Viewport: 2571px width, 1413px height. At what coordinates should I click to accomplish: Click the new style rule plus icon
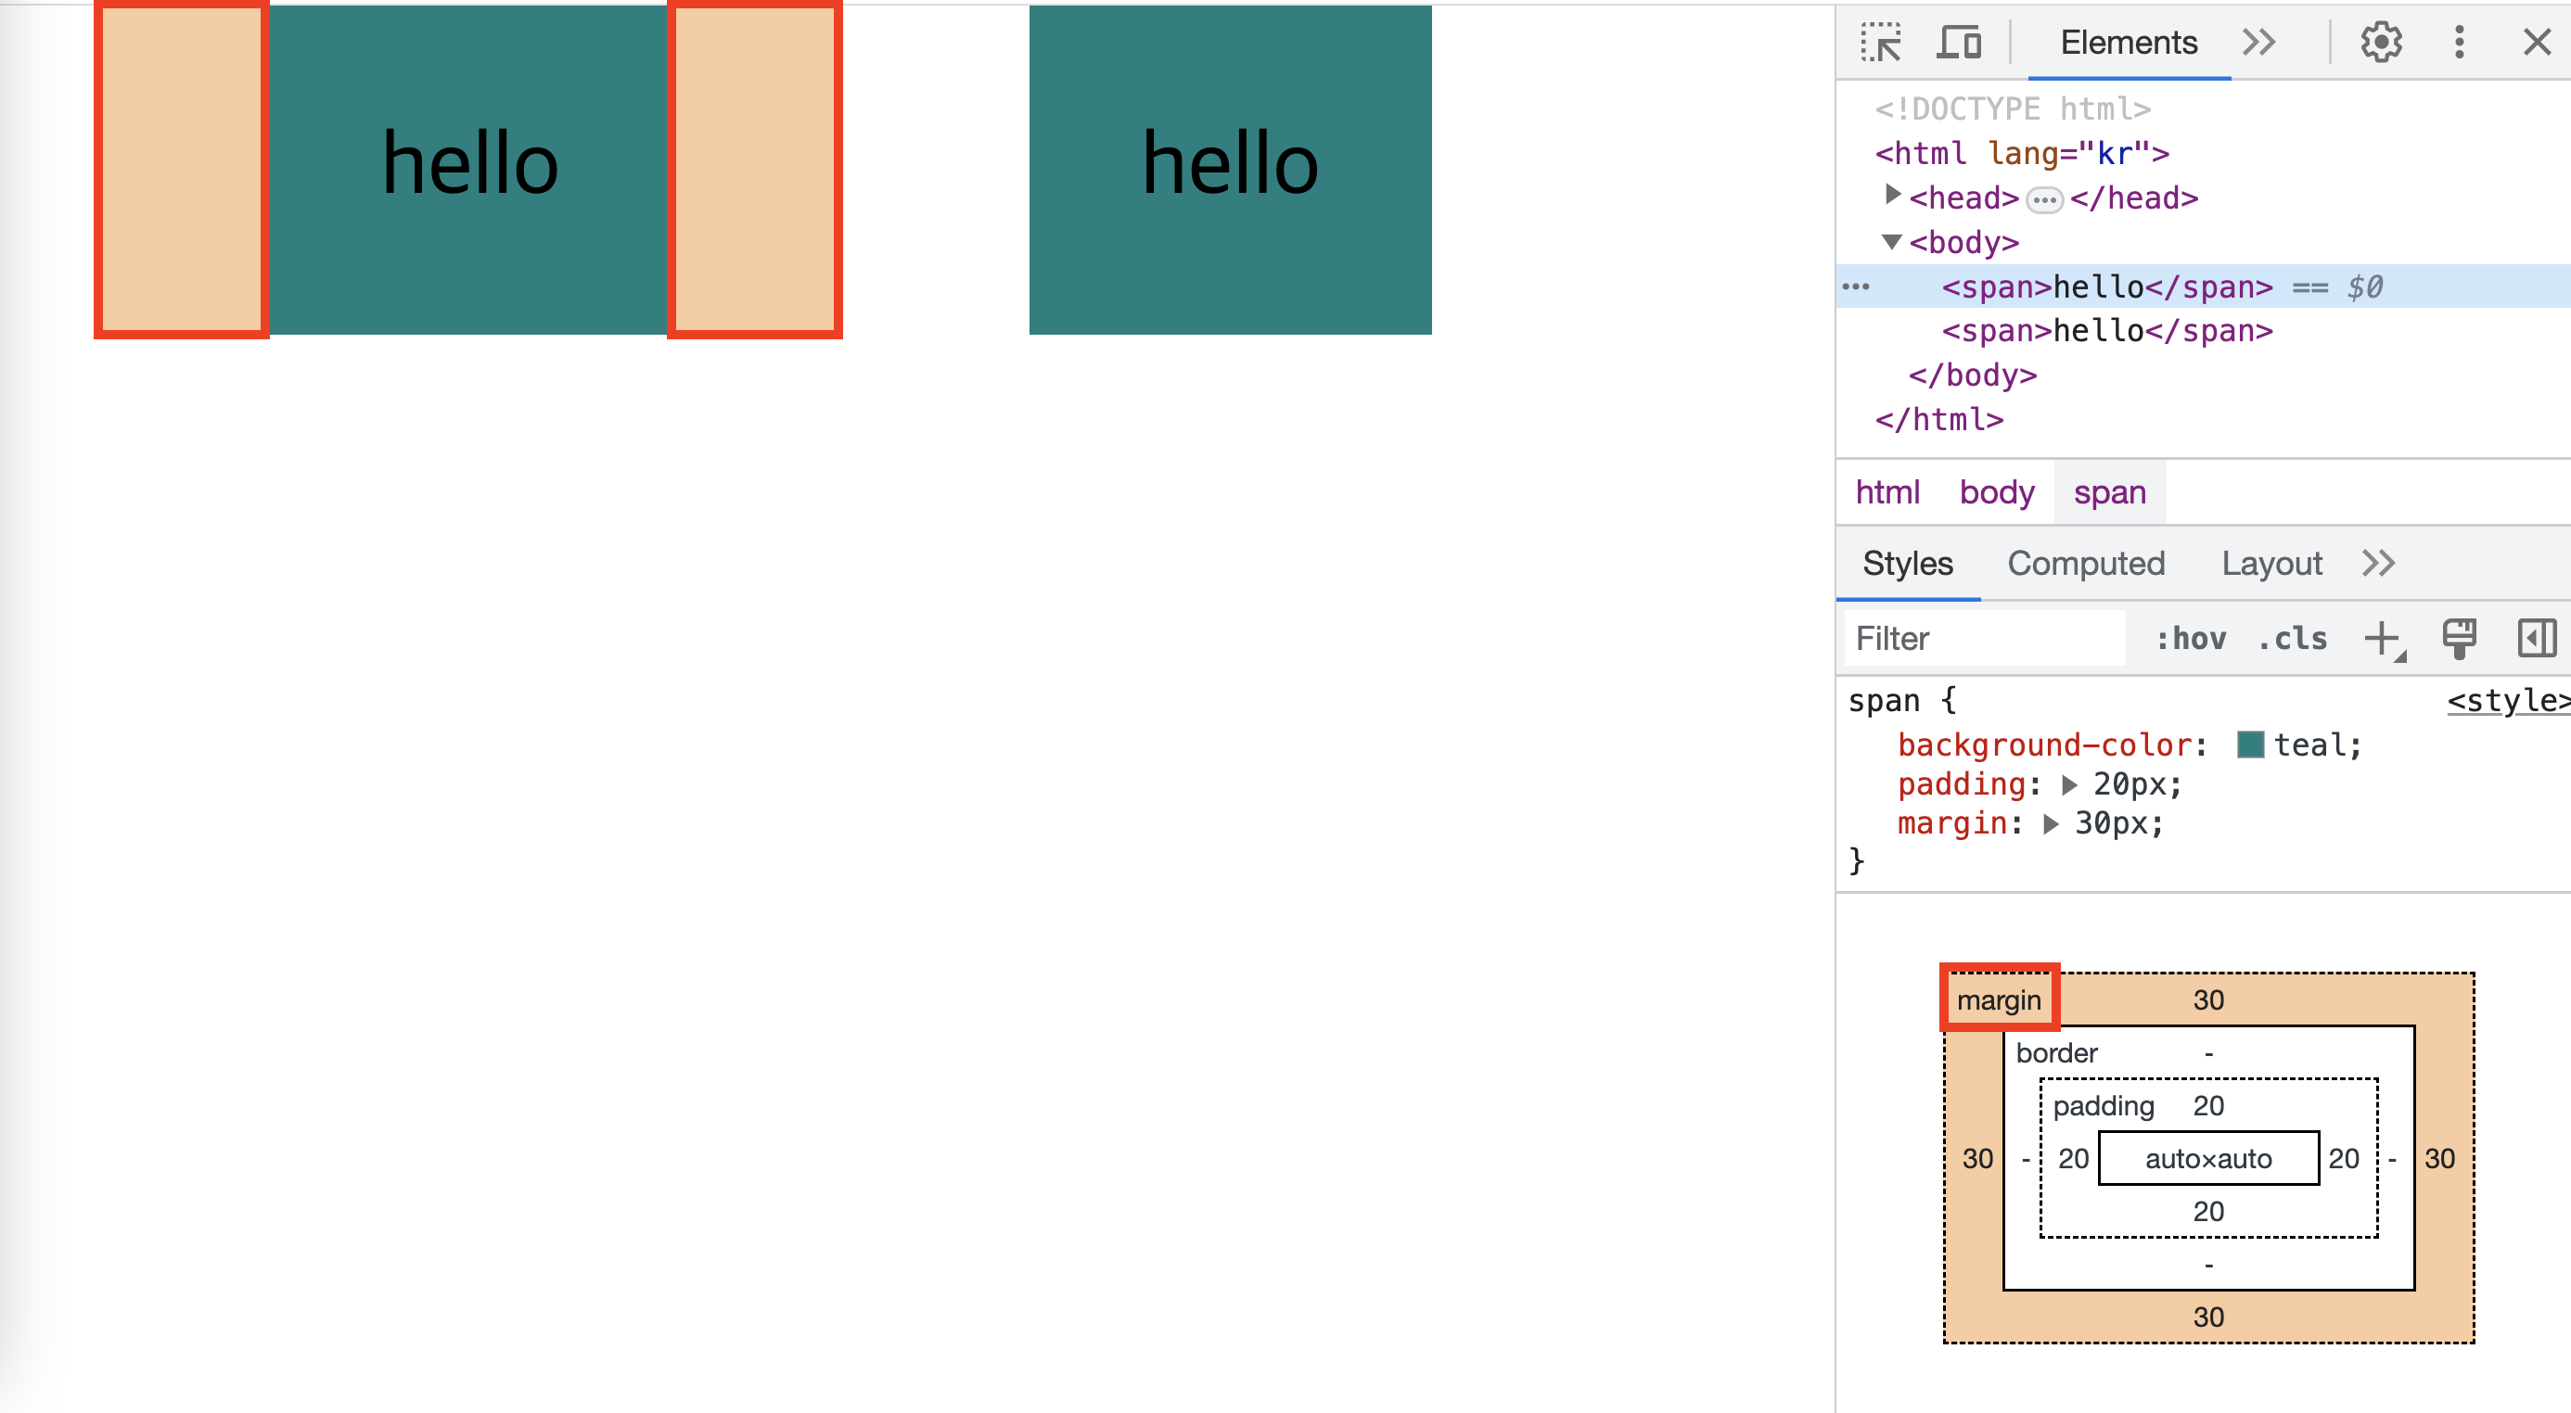[x=2384, y=639]
